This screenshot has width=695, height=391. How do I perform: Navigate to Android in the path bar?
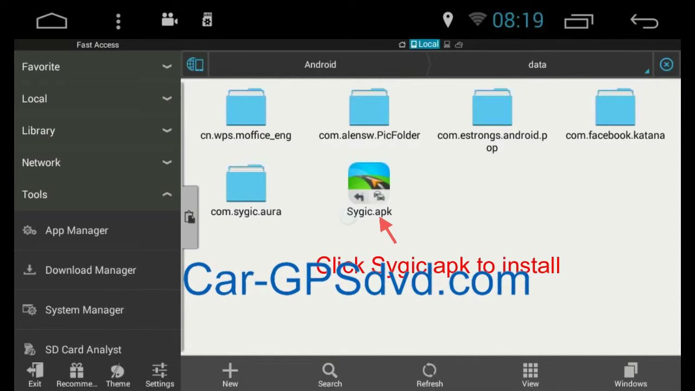[320, 65]
